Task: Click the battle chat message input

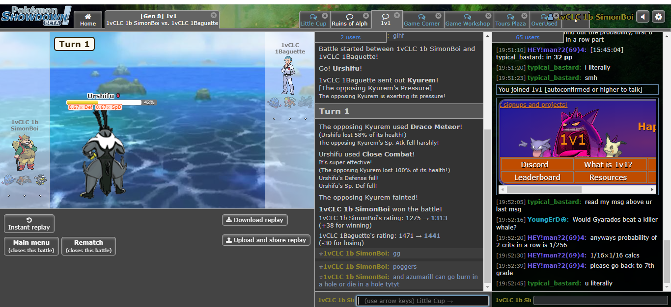Action: click(x=422, y=301)
